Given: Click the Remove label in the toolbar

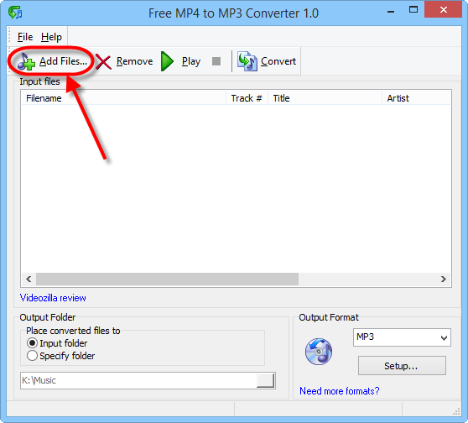Looking at the screenshot, I should click(134, 61).
